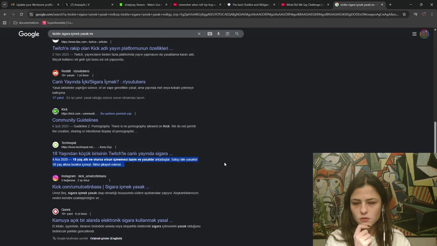Open more options for Quora result
This screenshot has height=246, width=437.
[x=90, y=214]
